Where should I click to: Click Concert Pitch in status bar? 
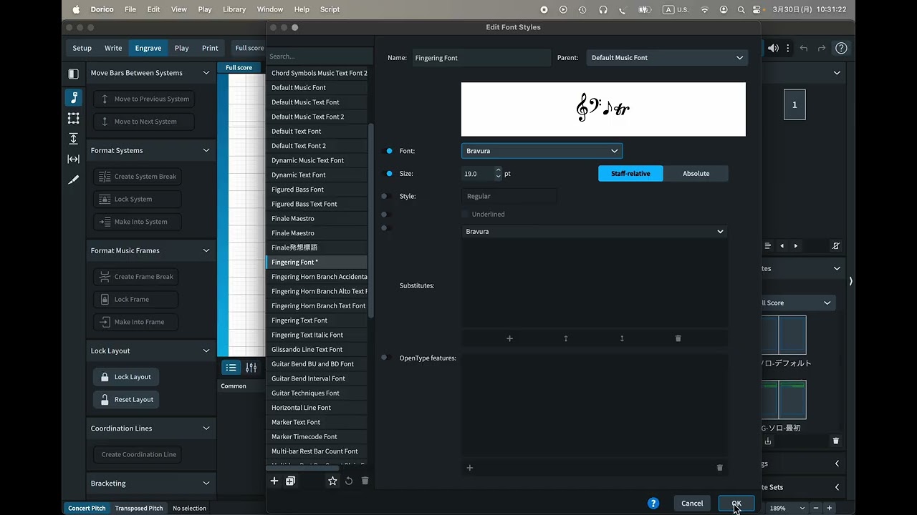87,509
